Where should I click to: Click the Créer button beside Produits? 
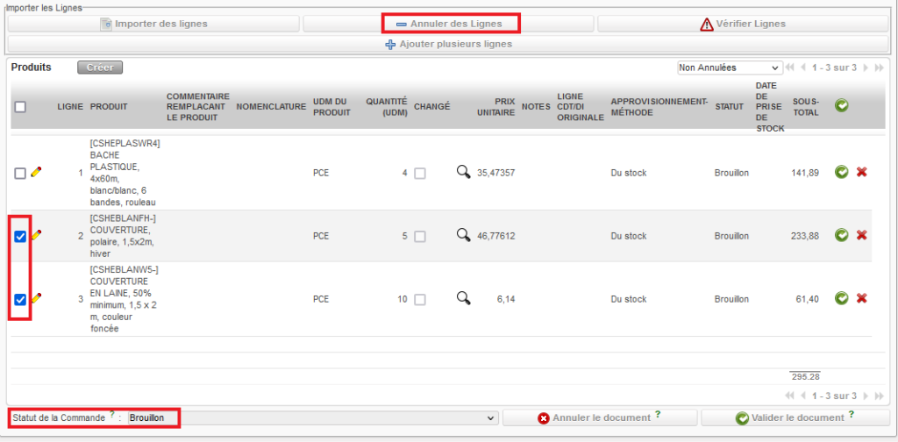(x=99, y=68)
